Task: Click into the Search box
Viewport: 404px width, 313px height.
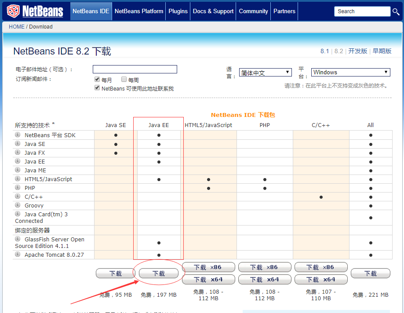Action: click(362, 11)
